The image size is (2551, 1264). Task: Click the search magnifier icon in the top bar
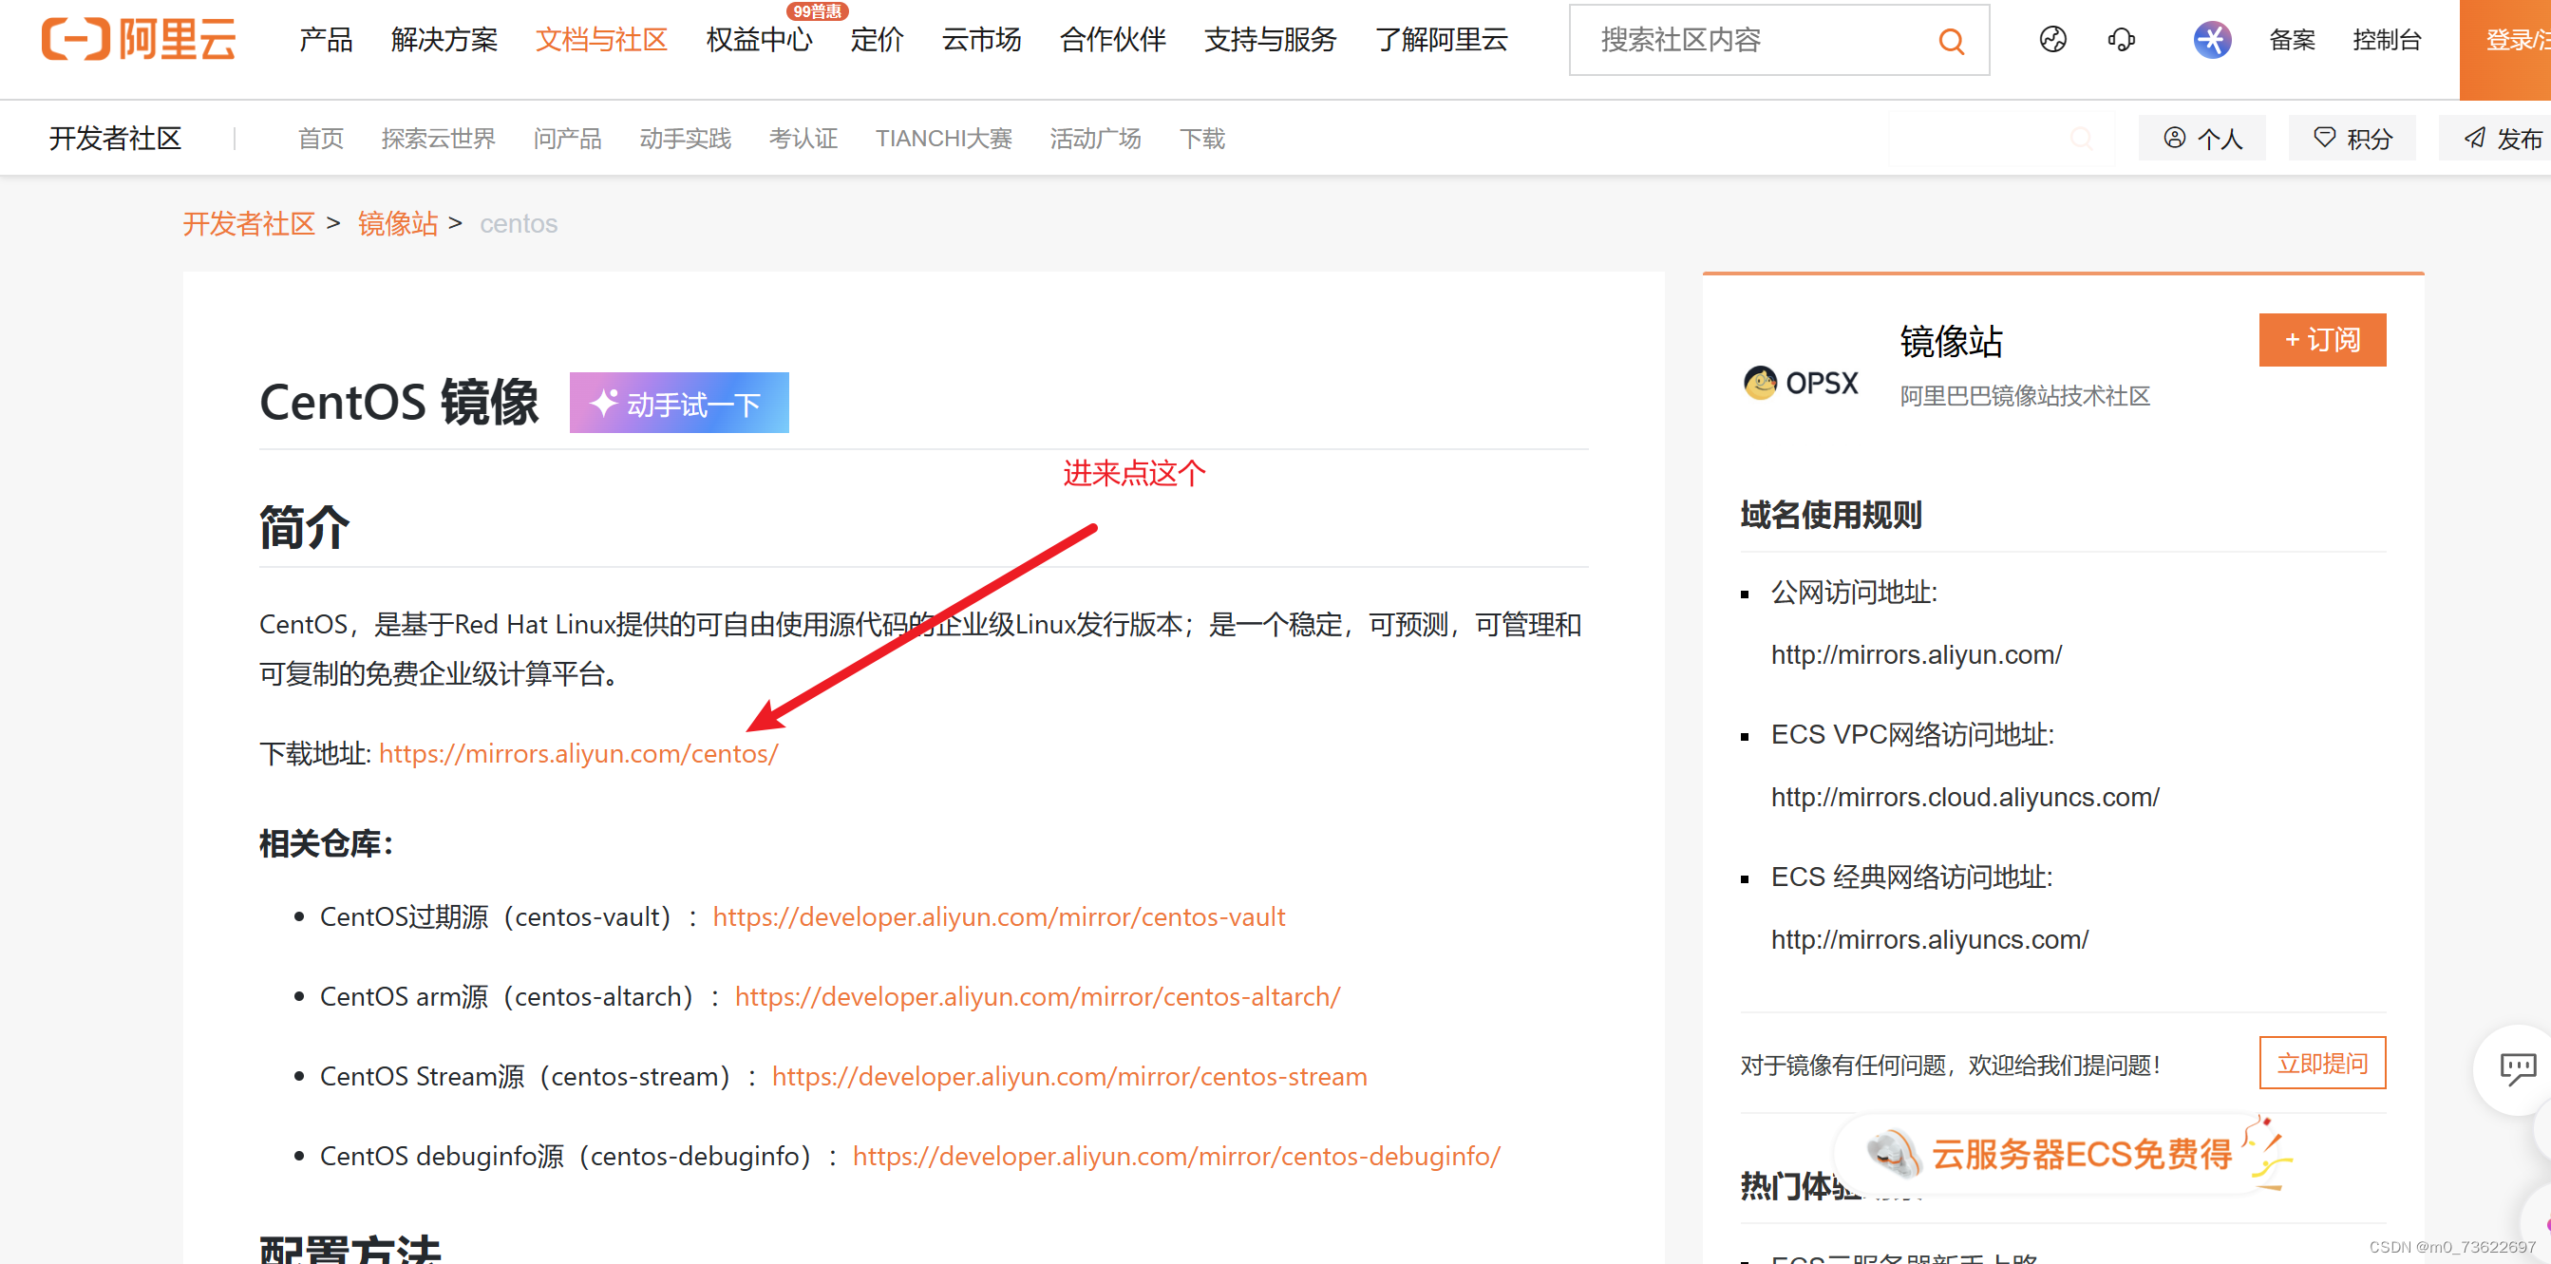tap(1951, 41)
